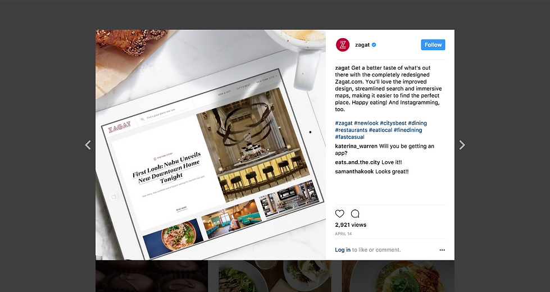Open katerina_warren's profile from comment

356,146
